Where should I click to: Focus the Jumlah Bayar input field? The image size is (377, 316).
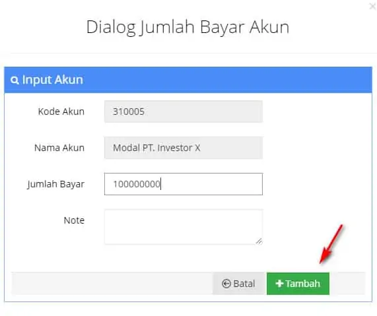click(x=184, y=184)
